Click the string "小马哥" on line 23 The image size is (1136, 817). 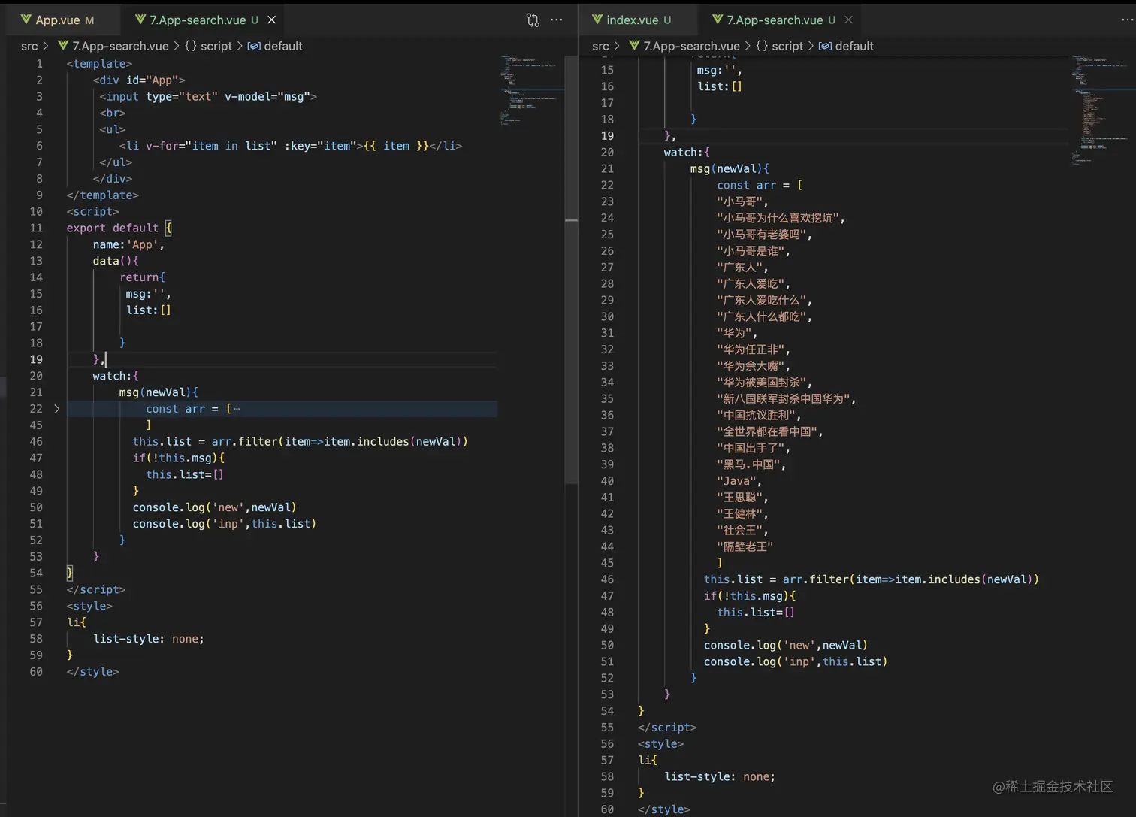pos(739,202)
